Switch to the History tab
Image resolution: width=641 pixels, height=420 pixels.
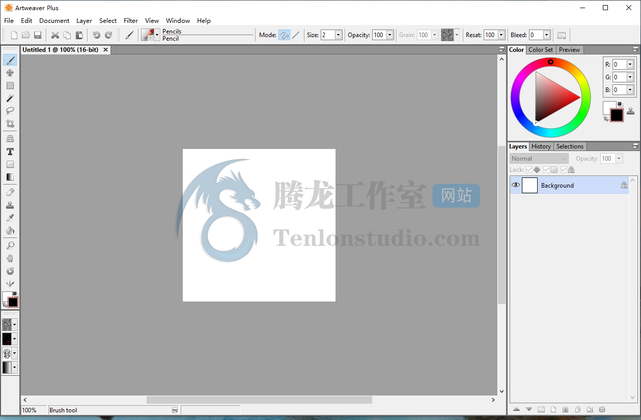click(541, 146)
